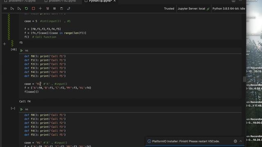Click the dictionary line in cell [48]
Screen dimensions: 262x147
point(58,88)
